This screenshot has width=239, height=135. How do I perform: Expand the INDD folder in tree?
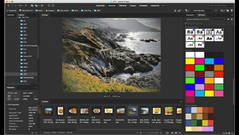click(20, 67)
